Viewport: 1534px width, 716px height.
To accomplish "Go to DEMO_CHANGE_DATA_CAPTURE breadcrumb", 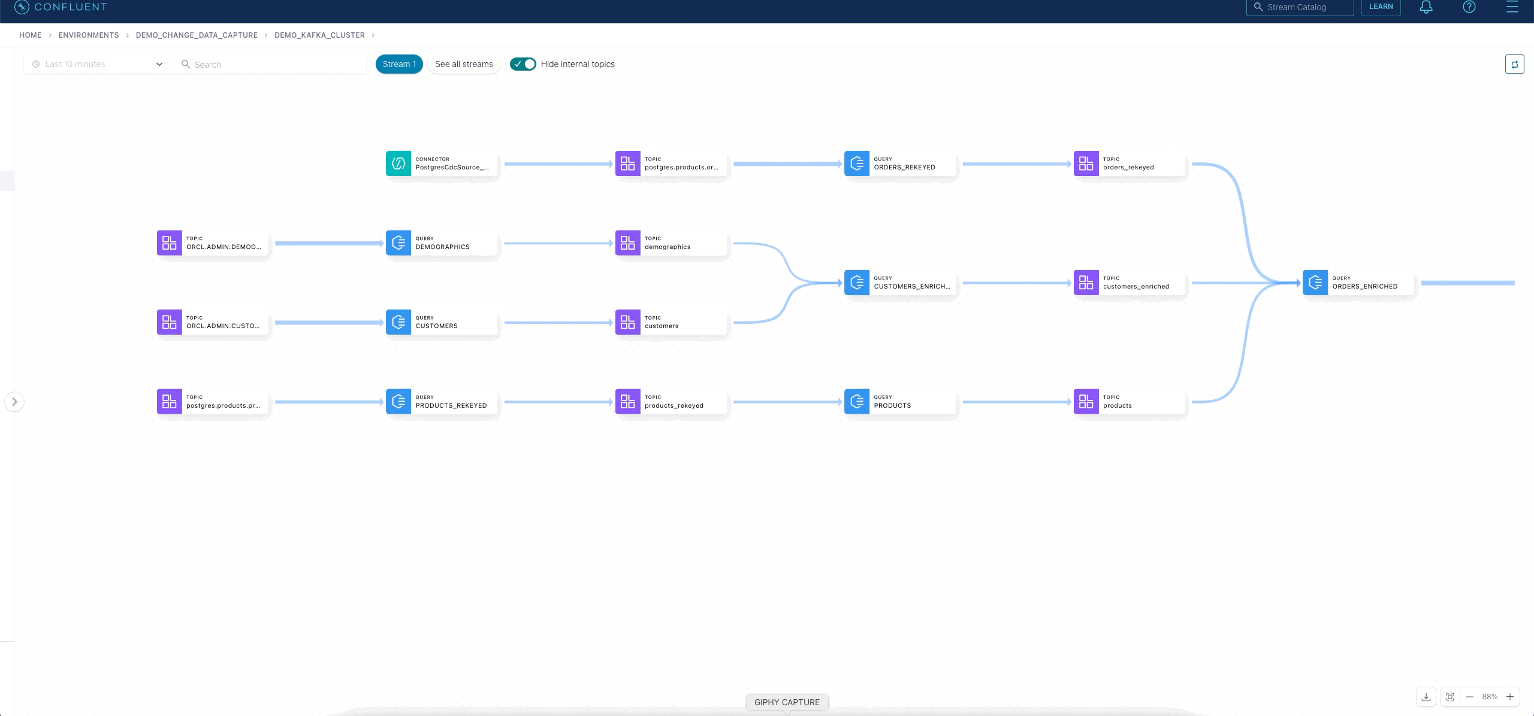I will point(197,35).
